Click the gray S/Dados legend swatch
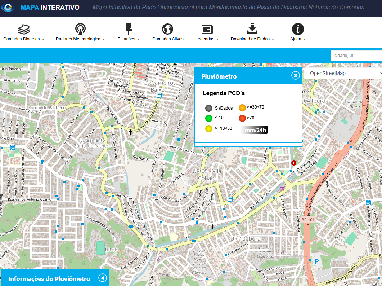This screenshot has height=286, width=382. point(209,108)
